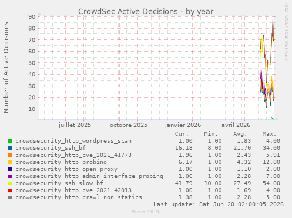Viewport: 292px width, 218px height.
Task: Click the orange http_cve_2021_41773 legend swatch
Action: pos(10,155)
